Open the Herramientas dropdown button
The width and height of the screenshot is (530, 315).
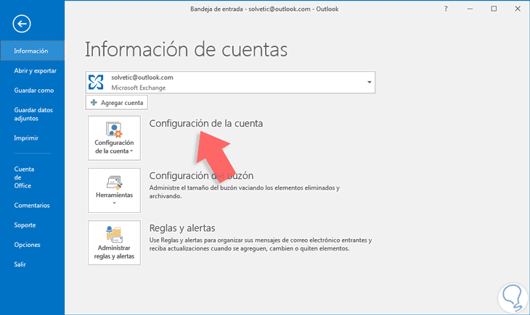point(114,190)
